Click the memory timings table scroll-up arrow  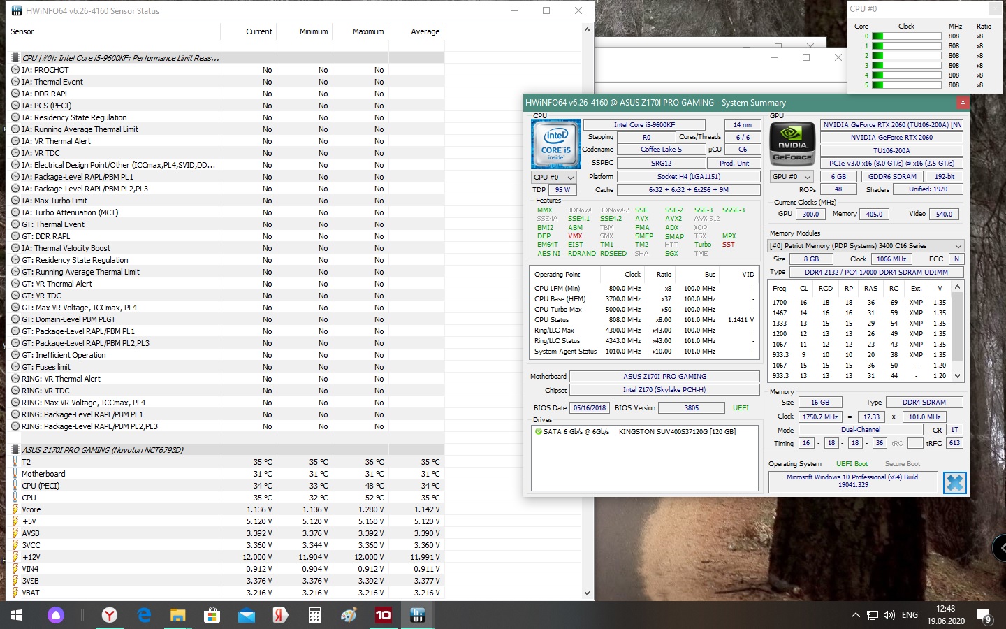(957, 287)
